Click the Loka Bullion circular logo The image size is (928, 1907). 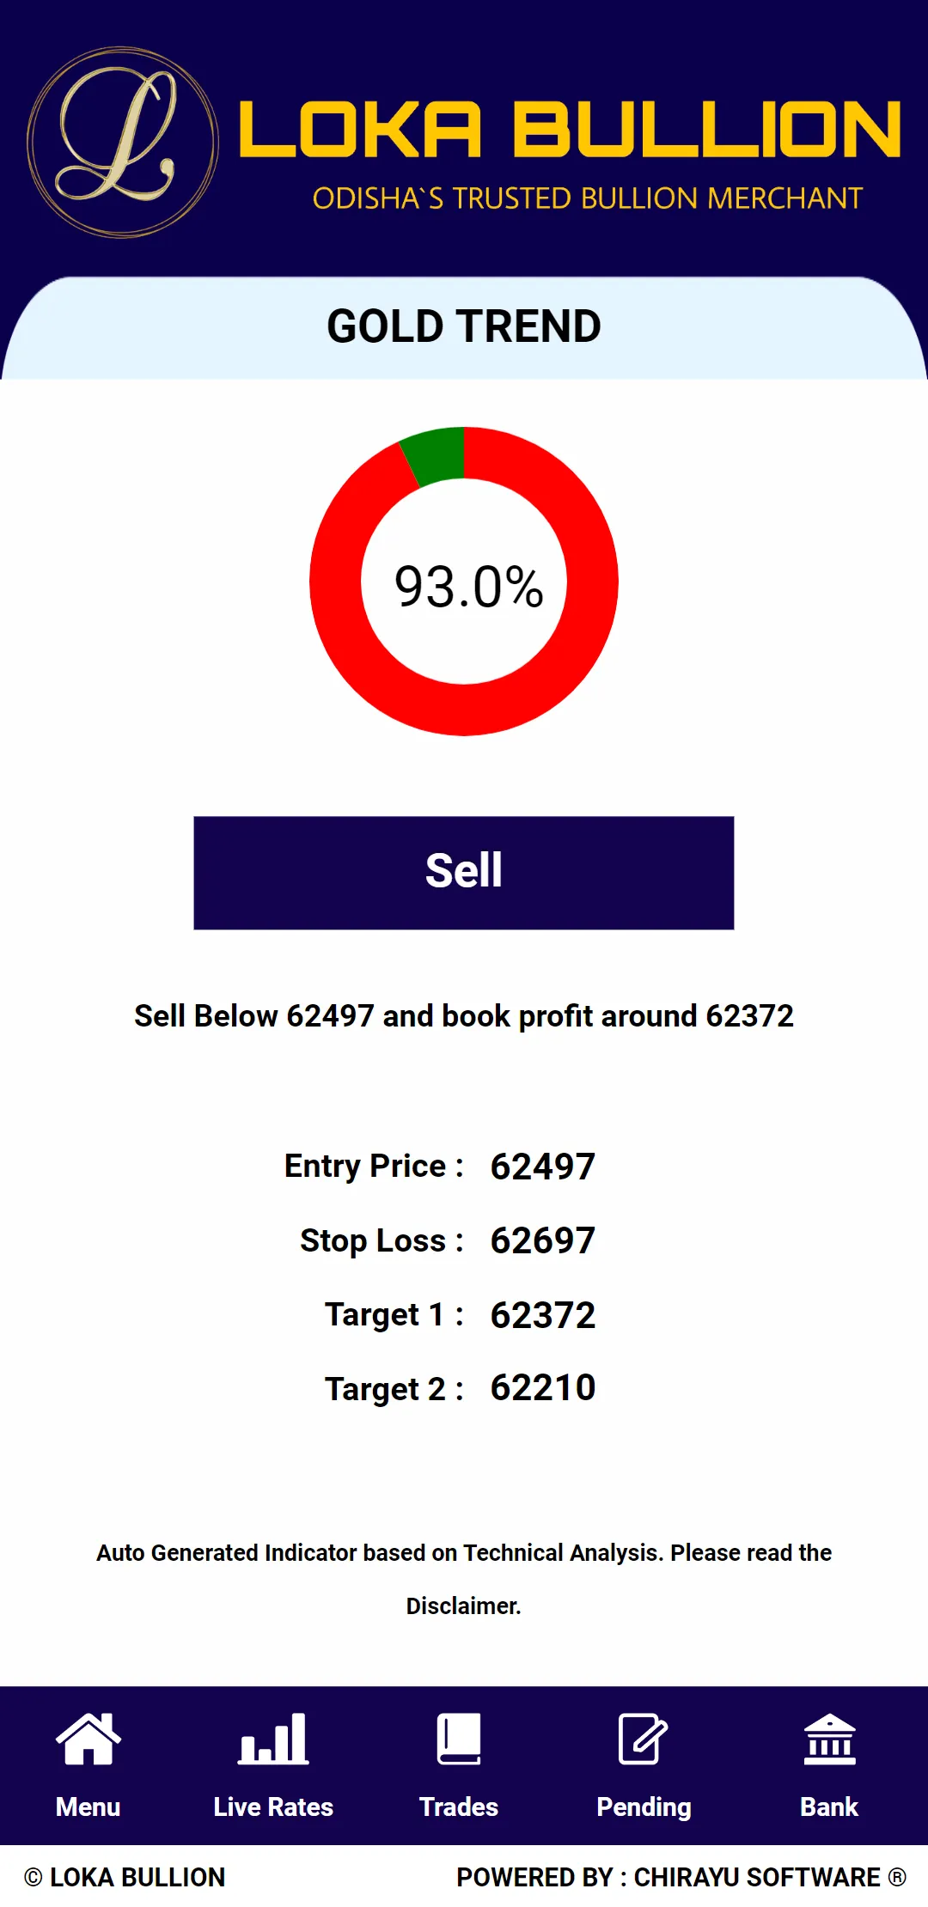(x=122, y=143)
